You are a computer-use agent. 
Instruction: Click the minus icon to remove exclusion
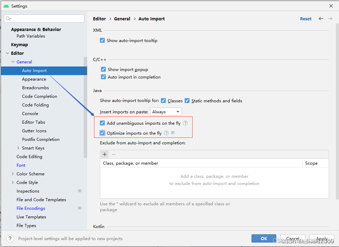pos(114,154)
